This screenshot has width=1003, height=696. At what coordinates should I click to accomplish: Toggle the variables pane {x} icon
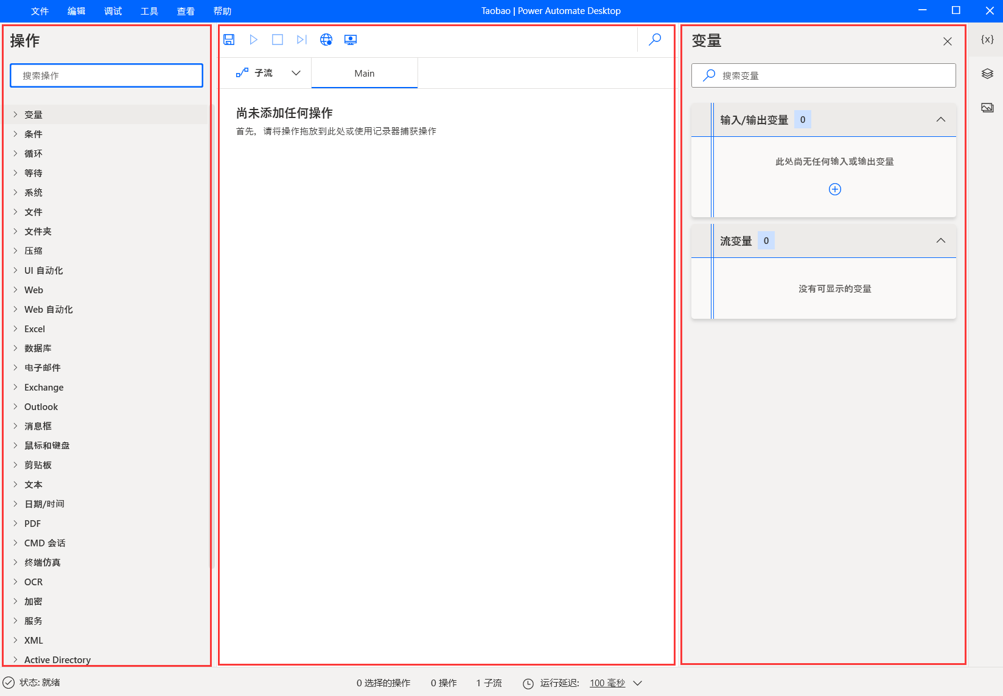point(987,40)
